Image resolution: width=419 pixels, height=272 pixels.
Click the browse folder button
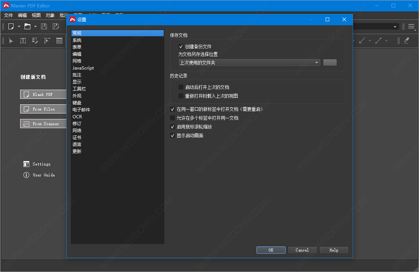(x=330, y=63)
